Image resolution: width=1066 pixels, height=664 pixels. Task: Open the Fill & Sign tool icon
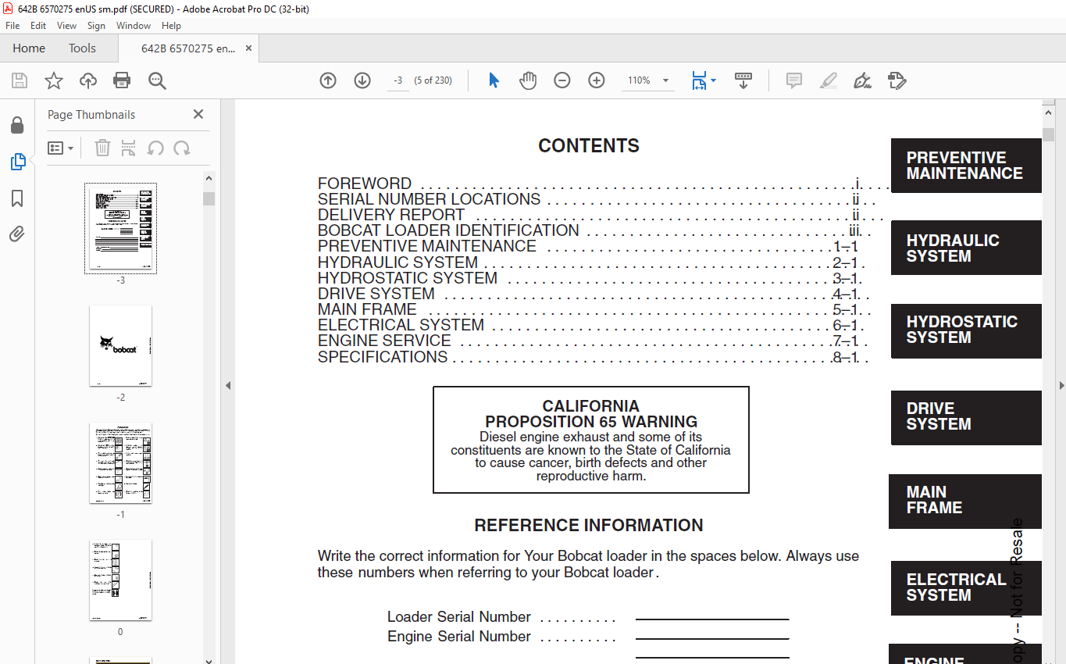coord(897,80)
